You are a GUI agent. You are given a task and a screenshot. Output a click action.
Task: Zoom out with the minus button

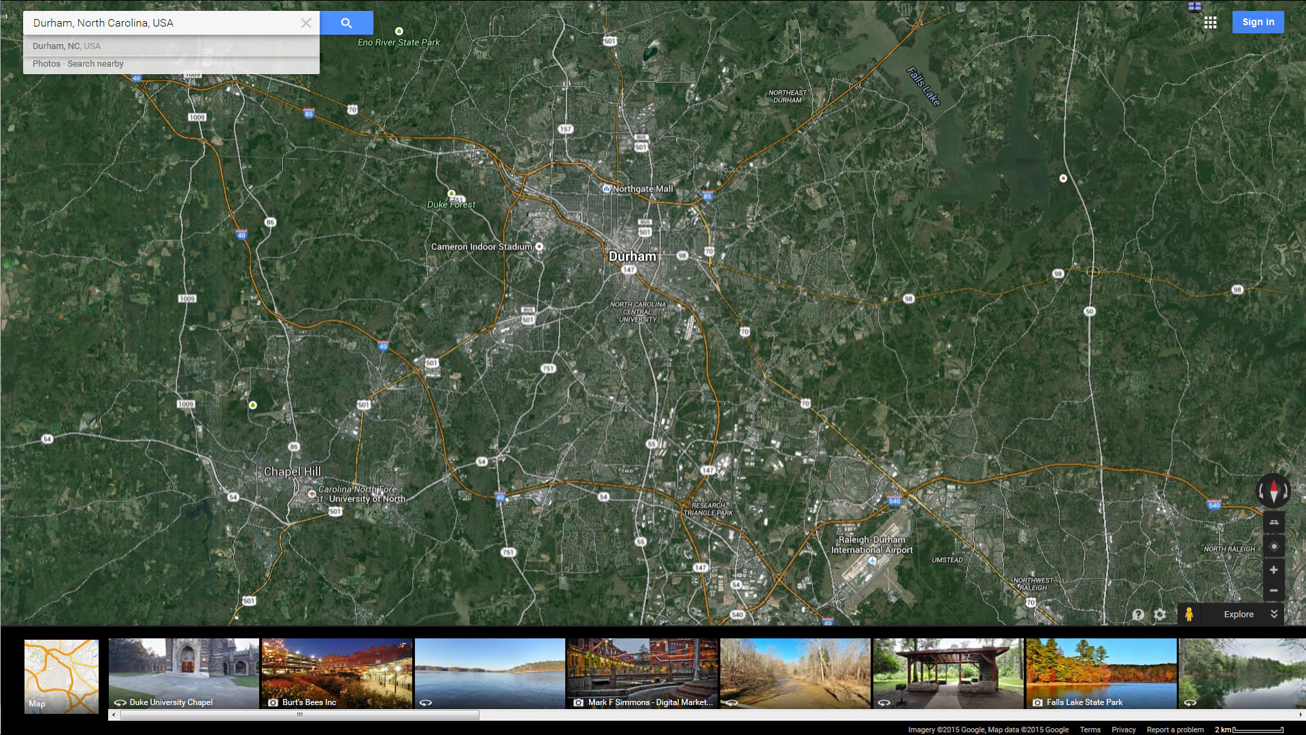click(x=1273, y=590)
